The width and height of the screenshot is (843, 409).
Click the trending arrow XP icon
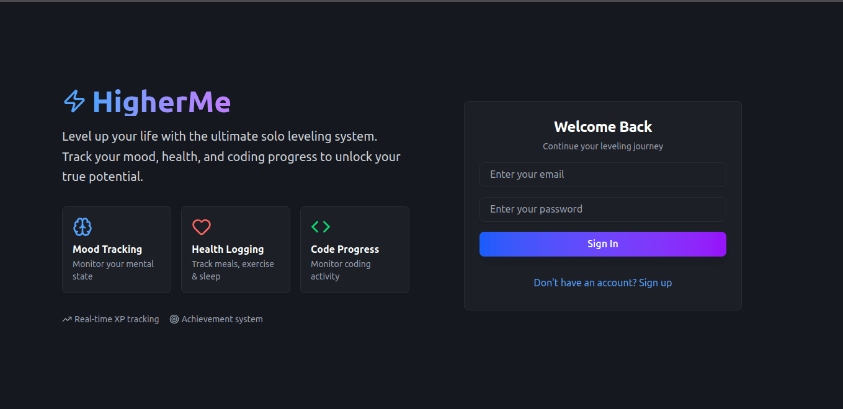point(67,320)
